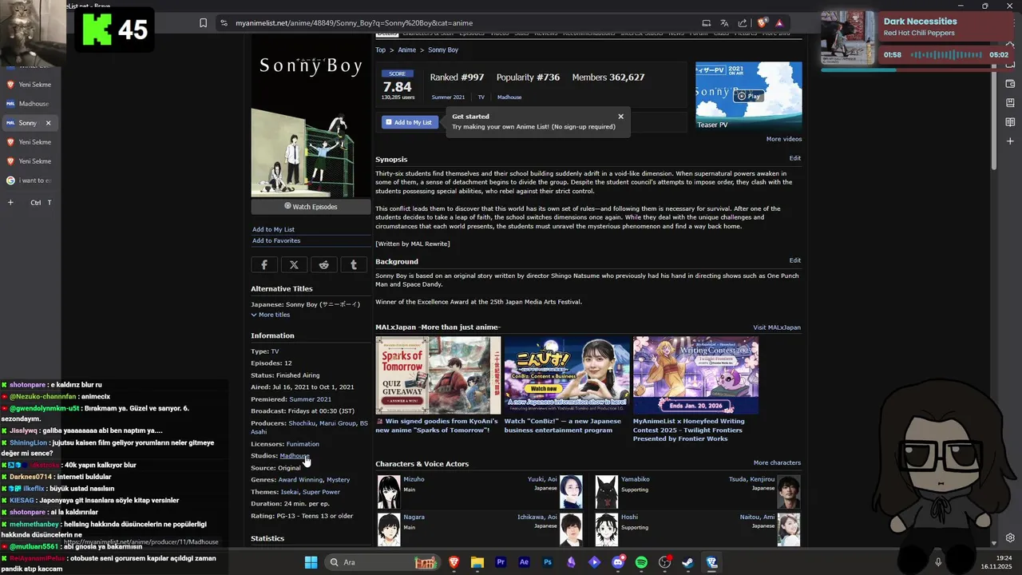Screen dimensions: 1022x575
Task: Click Visit MALxJapan link
Action: (777, 327)
